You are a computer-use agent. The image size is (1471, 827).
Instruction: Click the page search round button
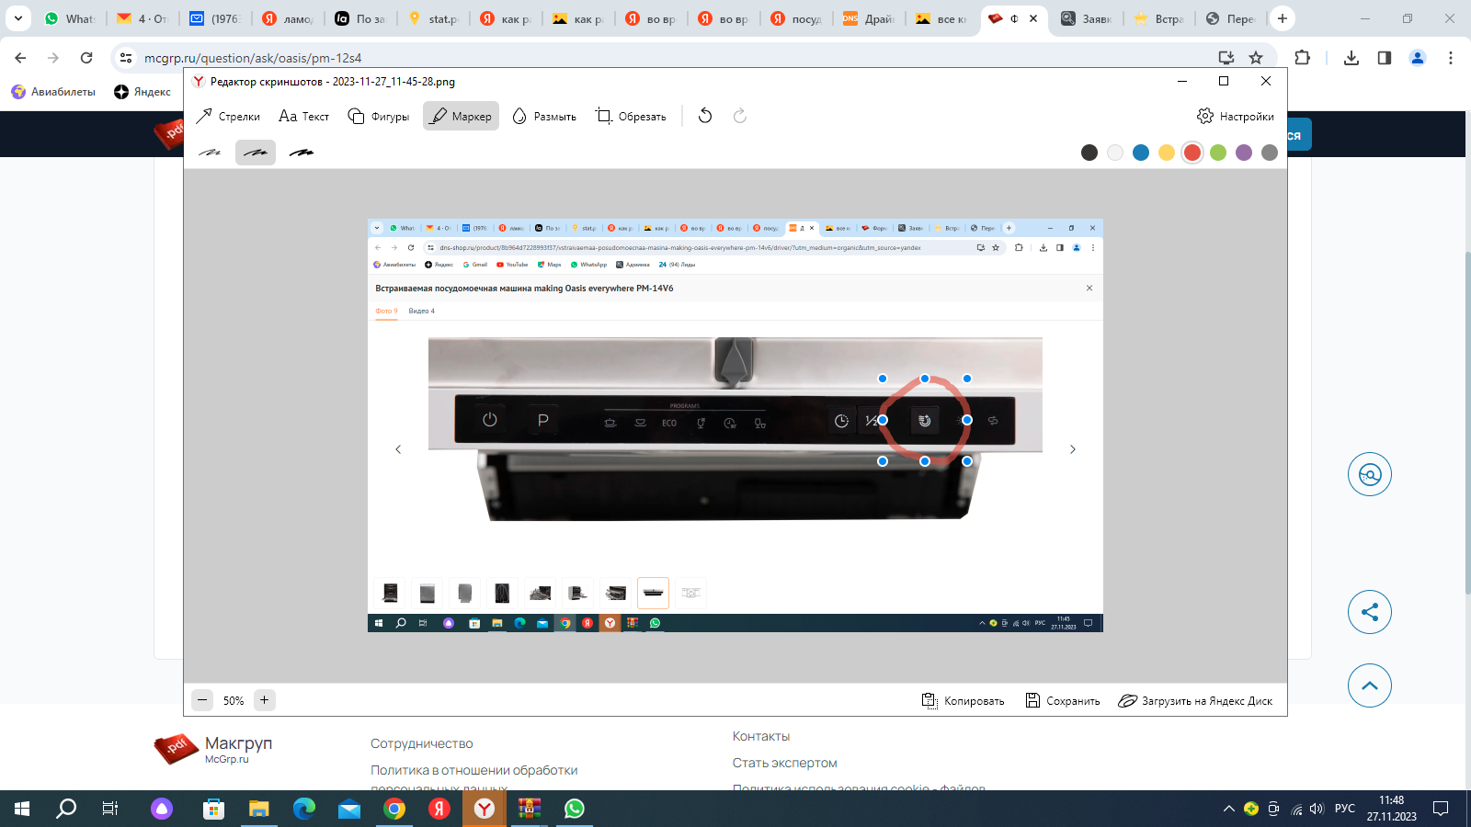click(x=1370, y=474)
